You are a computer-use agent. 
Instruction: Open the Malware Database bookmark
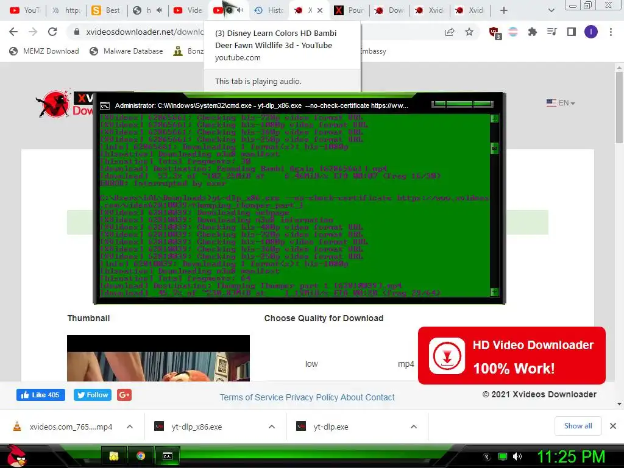(127, 51)
